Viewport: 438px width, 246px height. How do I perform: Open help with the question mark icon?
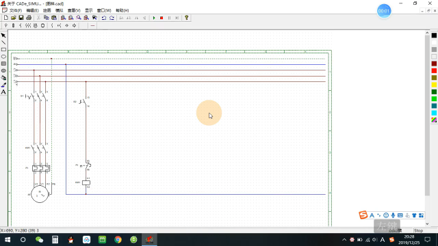click(x=187, y=18)
